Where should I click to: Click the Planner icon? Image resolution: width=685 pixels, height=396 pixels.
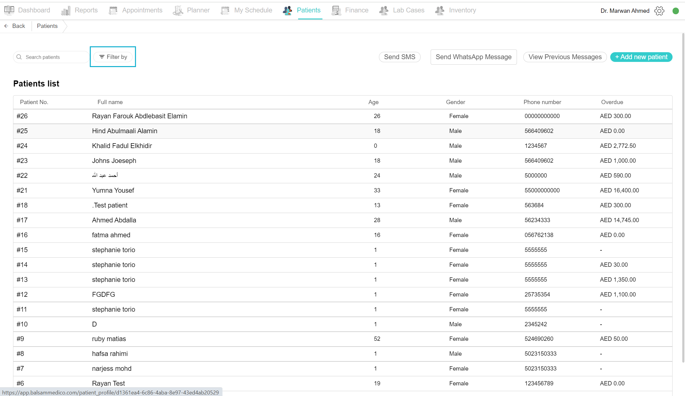(x=178, y=10)
